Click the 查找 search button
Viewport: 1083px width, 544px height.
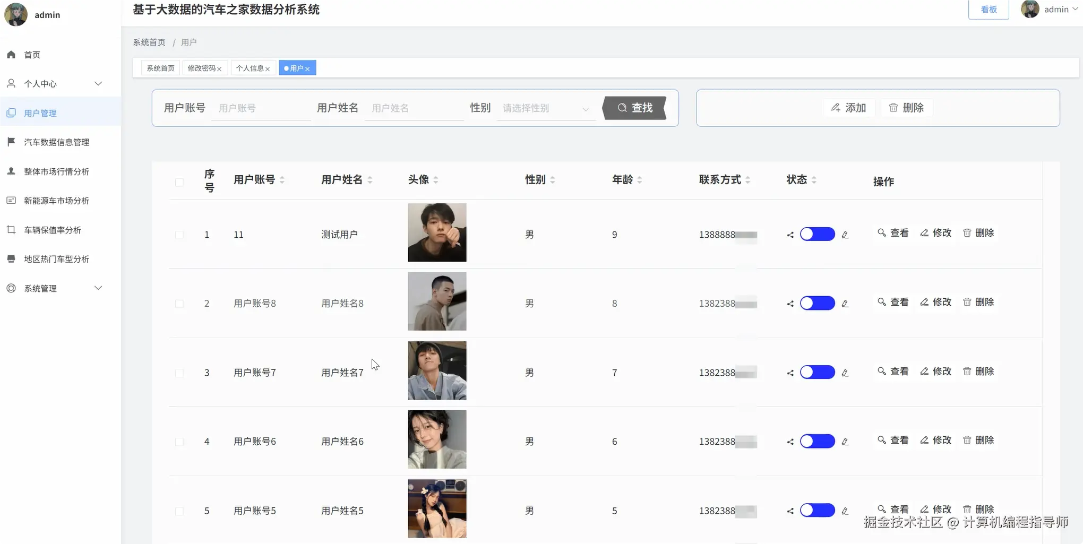point(634,108)
